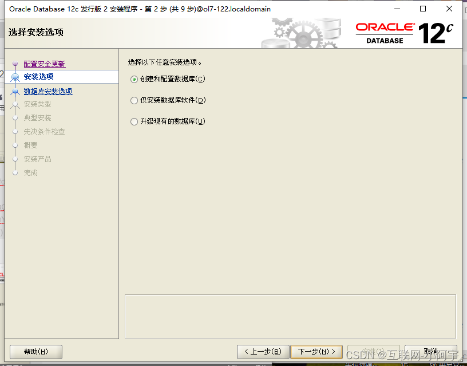Click the 完成 step text

[30, 172]
